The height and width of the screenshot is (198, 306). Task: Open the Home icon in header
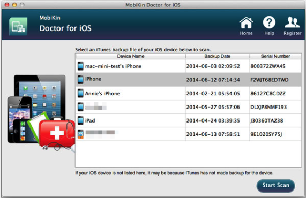coord(246,23)
